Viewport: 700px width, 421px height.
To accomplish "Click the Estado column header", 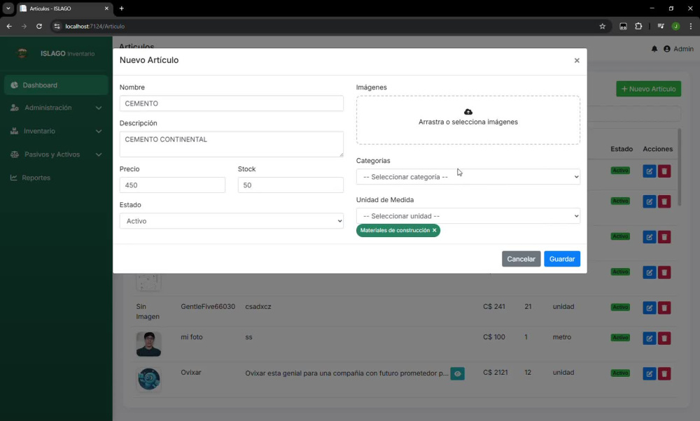I will [622, 149].
